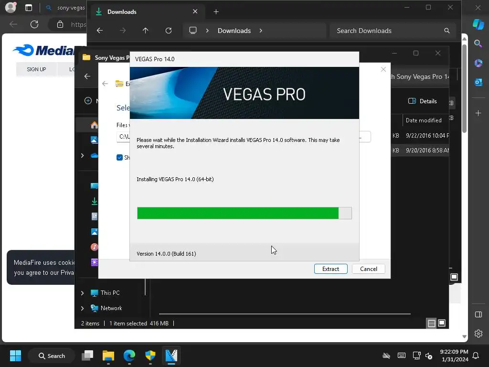The width and height of the screenshot is (489, 367).
Task: Open File Explorer from the taskbar
Action: (x=108, y=356)
